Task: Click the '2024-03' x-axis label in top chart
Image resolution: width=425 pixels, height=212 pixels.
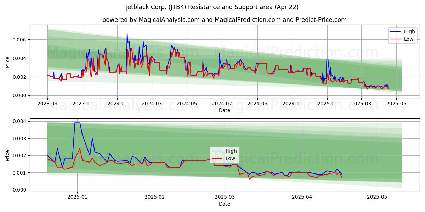Action: [152, 104]
